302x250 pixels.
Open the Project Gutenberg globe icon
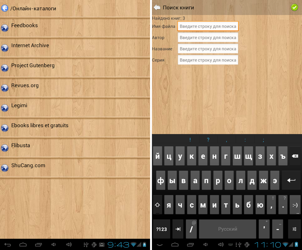[5, 68]
